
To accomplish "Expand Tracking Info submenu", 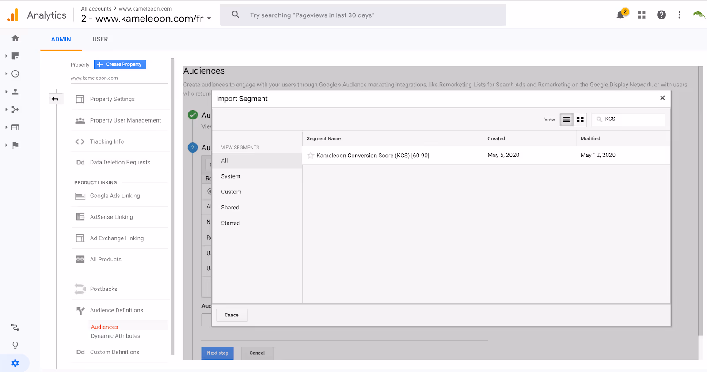I will tap(107, 141).
